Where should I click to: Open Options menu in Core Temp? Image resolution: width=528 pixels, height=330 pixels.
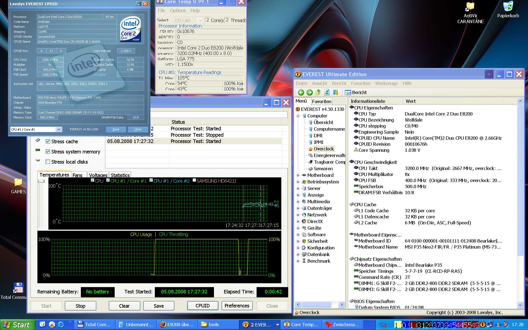click(178, 10)
